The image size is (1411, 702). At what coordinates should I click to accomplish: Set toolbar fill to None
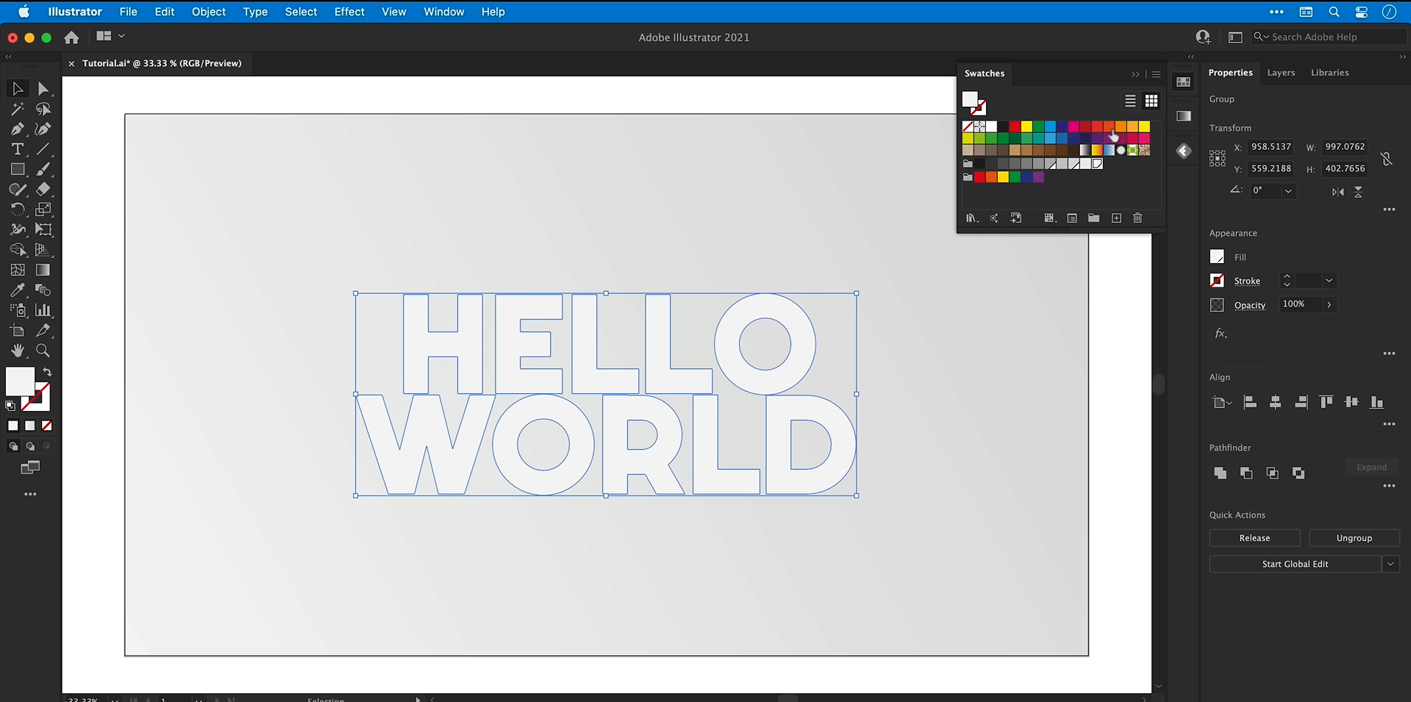click(x=47, y=426)
